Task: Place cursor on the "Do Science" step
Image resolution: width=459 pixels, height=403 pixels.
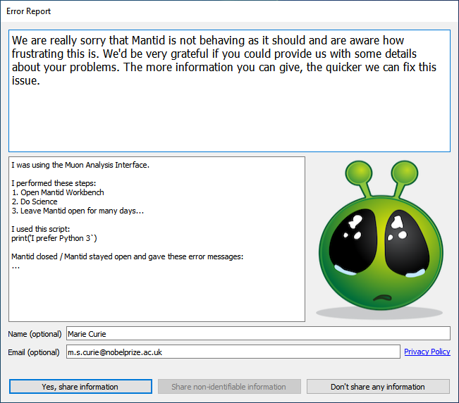Action: (x=35, y=201)
